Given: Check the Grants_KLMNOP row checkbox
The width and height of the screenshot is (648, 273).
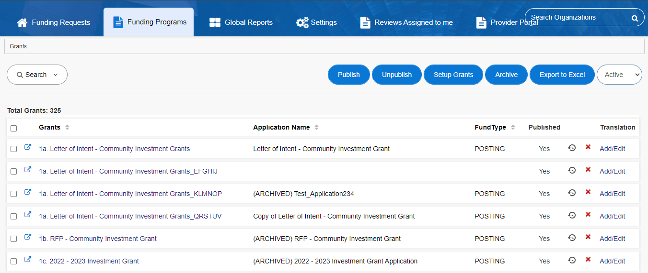Looking at the screenshot, I should [13, 194].
